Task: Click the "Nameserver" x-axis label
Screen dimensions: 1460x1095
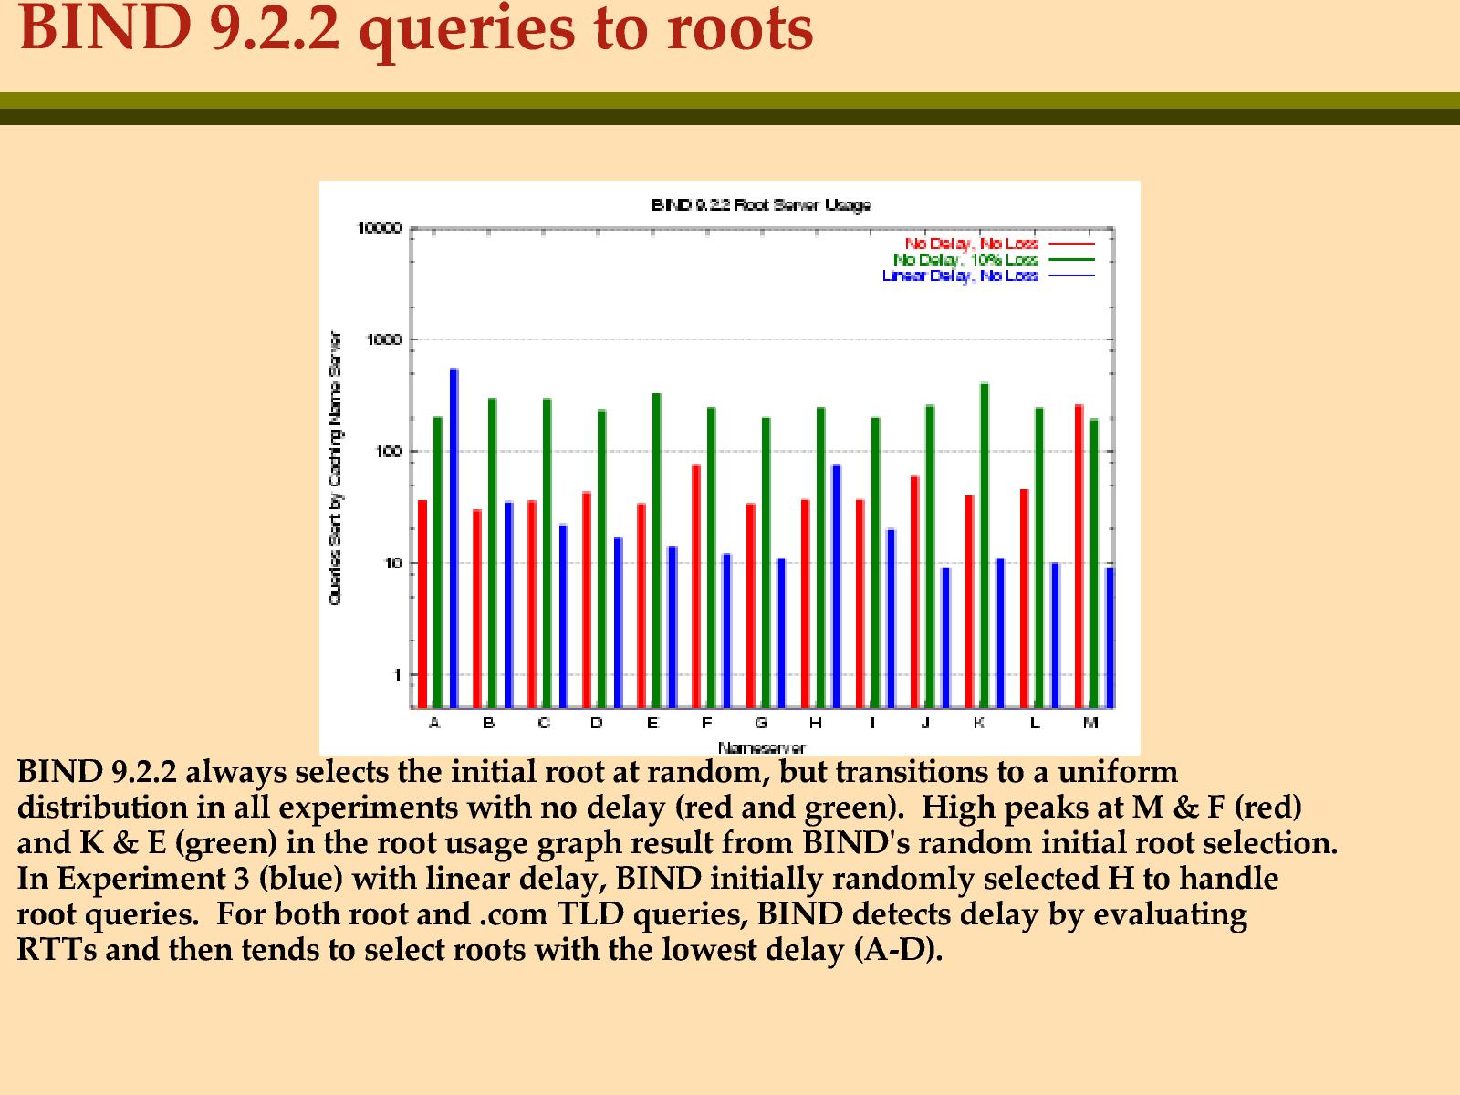Action: tap(761, 748)
